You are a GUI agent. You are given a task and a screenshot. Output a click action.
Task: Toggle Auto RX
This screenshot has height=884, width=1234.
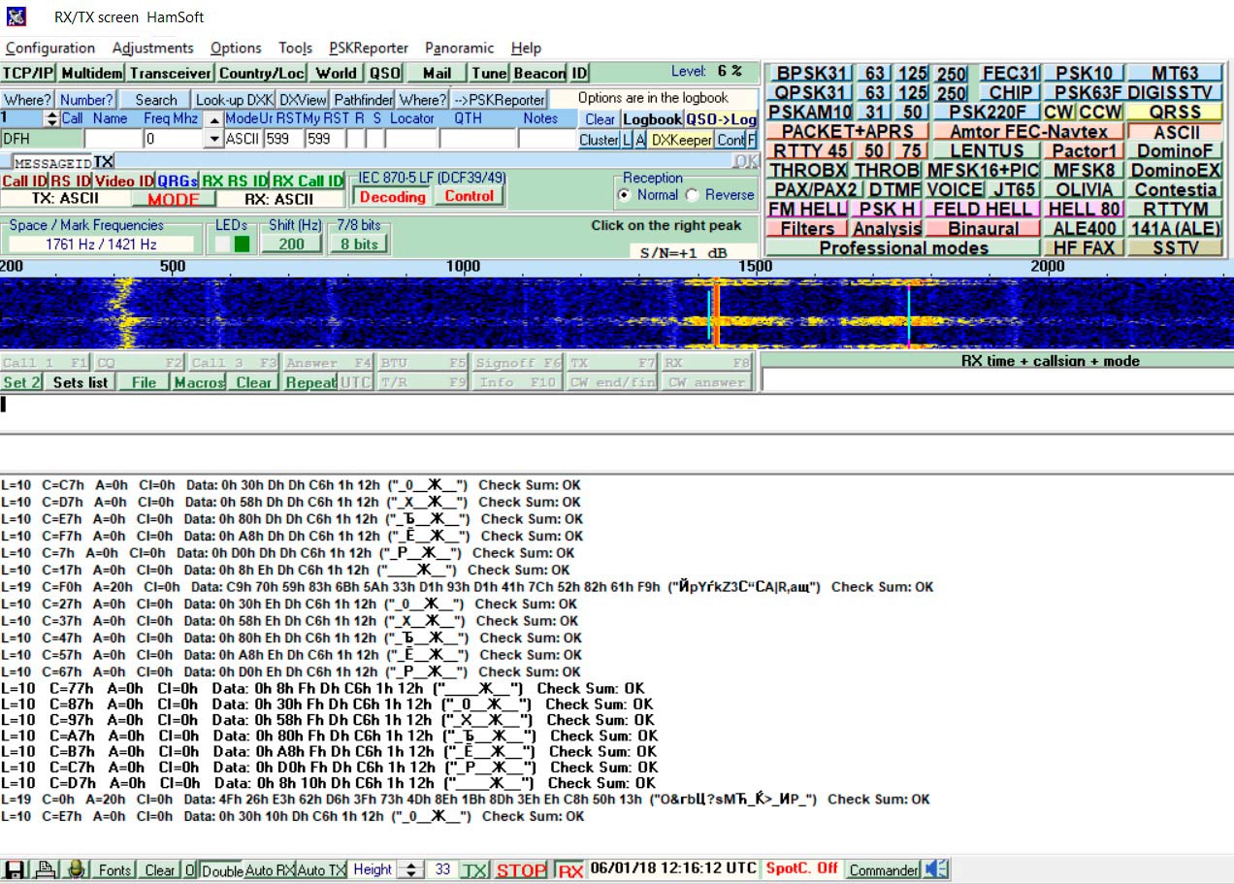click(x=271, y=870)
